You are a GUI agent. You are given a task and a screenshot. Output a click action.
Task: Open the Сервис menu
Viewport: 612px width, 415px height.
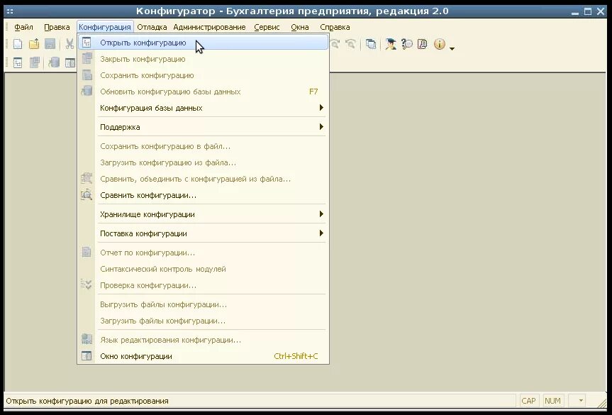267,27
